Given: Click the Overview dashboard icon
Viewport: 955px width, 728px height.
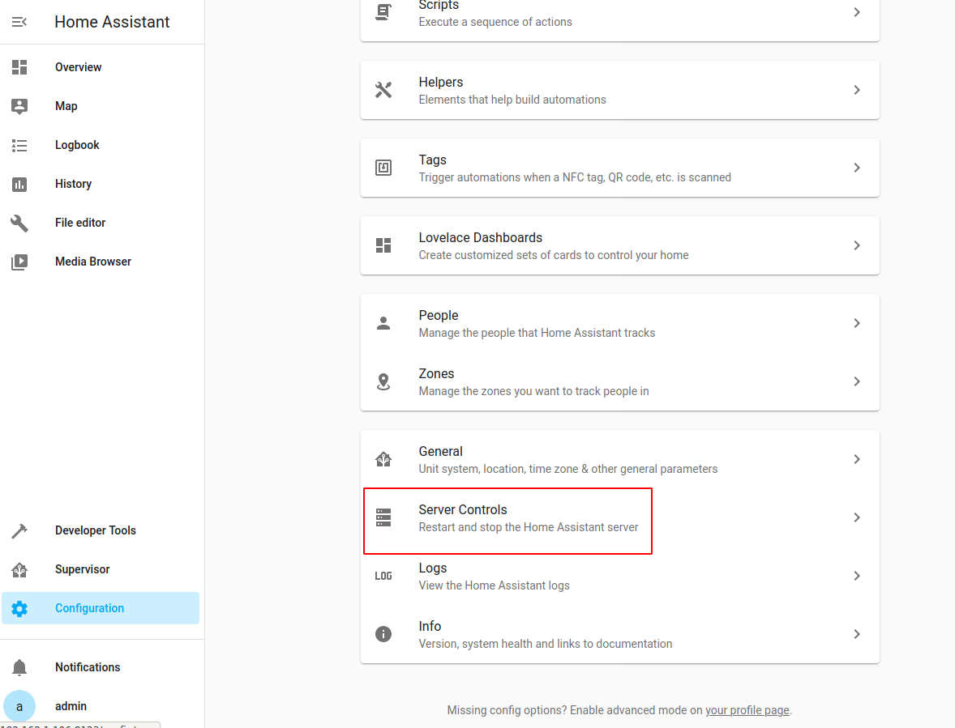Looking at the screenshot, I should point(19,67).
